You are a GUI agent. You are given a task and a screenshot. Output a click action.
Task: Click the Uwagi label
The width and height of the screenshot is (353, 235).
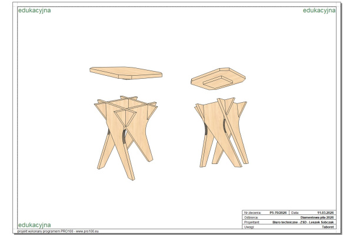[249, 227]
